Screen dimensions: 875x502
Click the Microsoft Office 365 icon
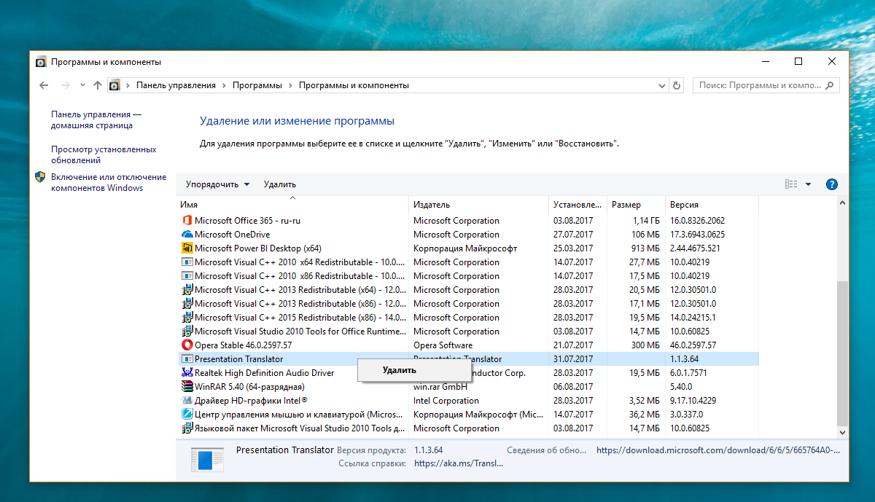pyautogui.click(x=187, y=221)
